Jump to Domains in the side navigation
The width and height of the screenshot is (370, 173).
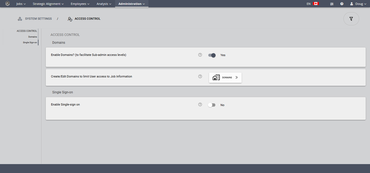[x=33, y=37]
